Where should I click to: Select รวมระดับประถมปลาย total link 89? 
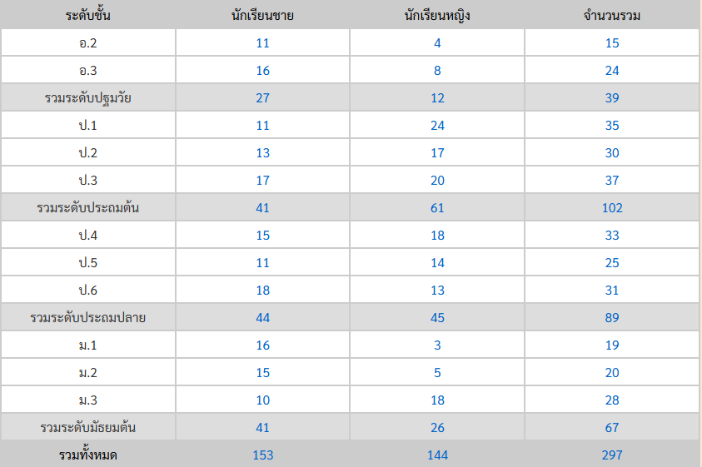(612, 317)
